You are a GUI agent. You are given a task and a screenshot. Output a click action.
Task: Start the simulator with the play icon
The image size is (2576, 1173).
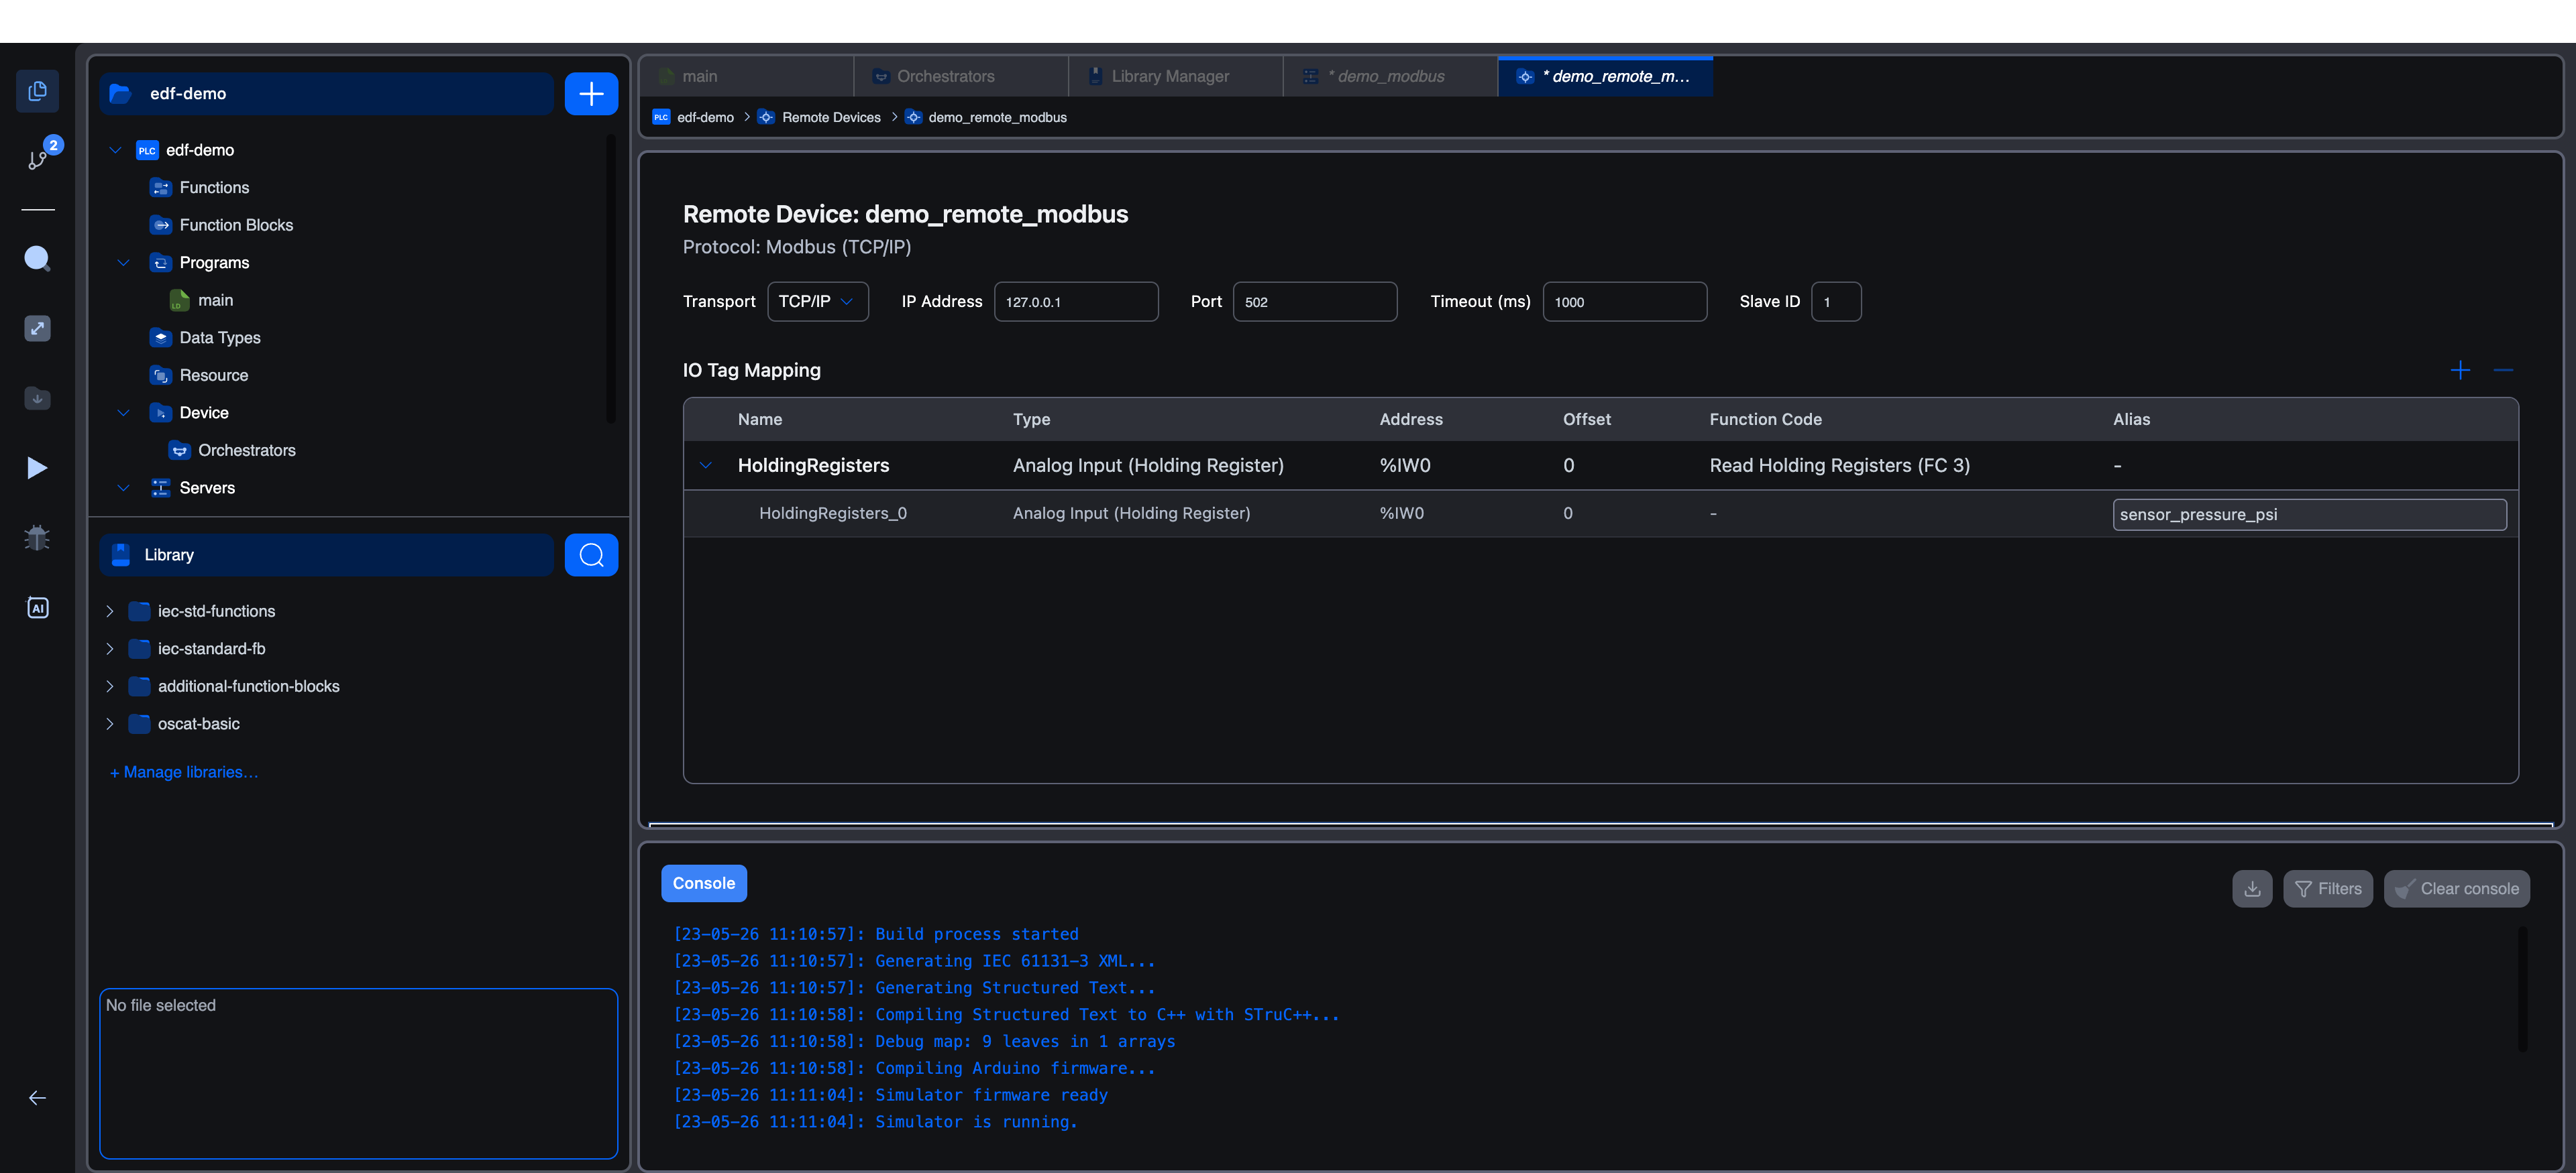37,468
